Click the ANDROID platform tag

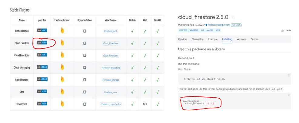pyautogui.click(x=194, y=30)
